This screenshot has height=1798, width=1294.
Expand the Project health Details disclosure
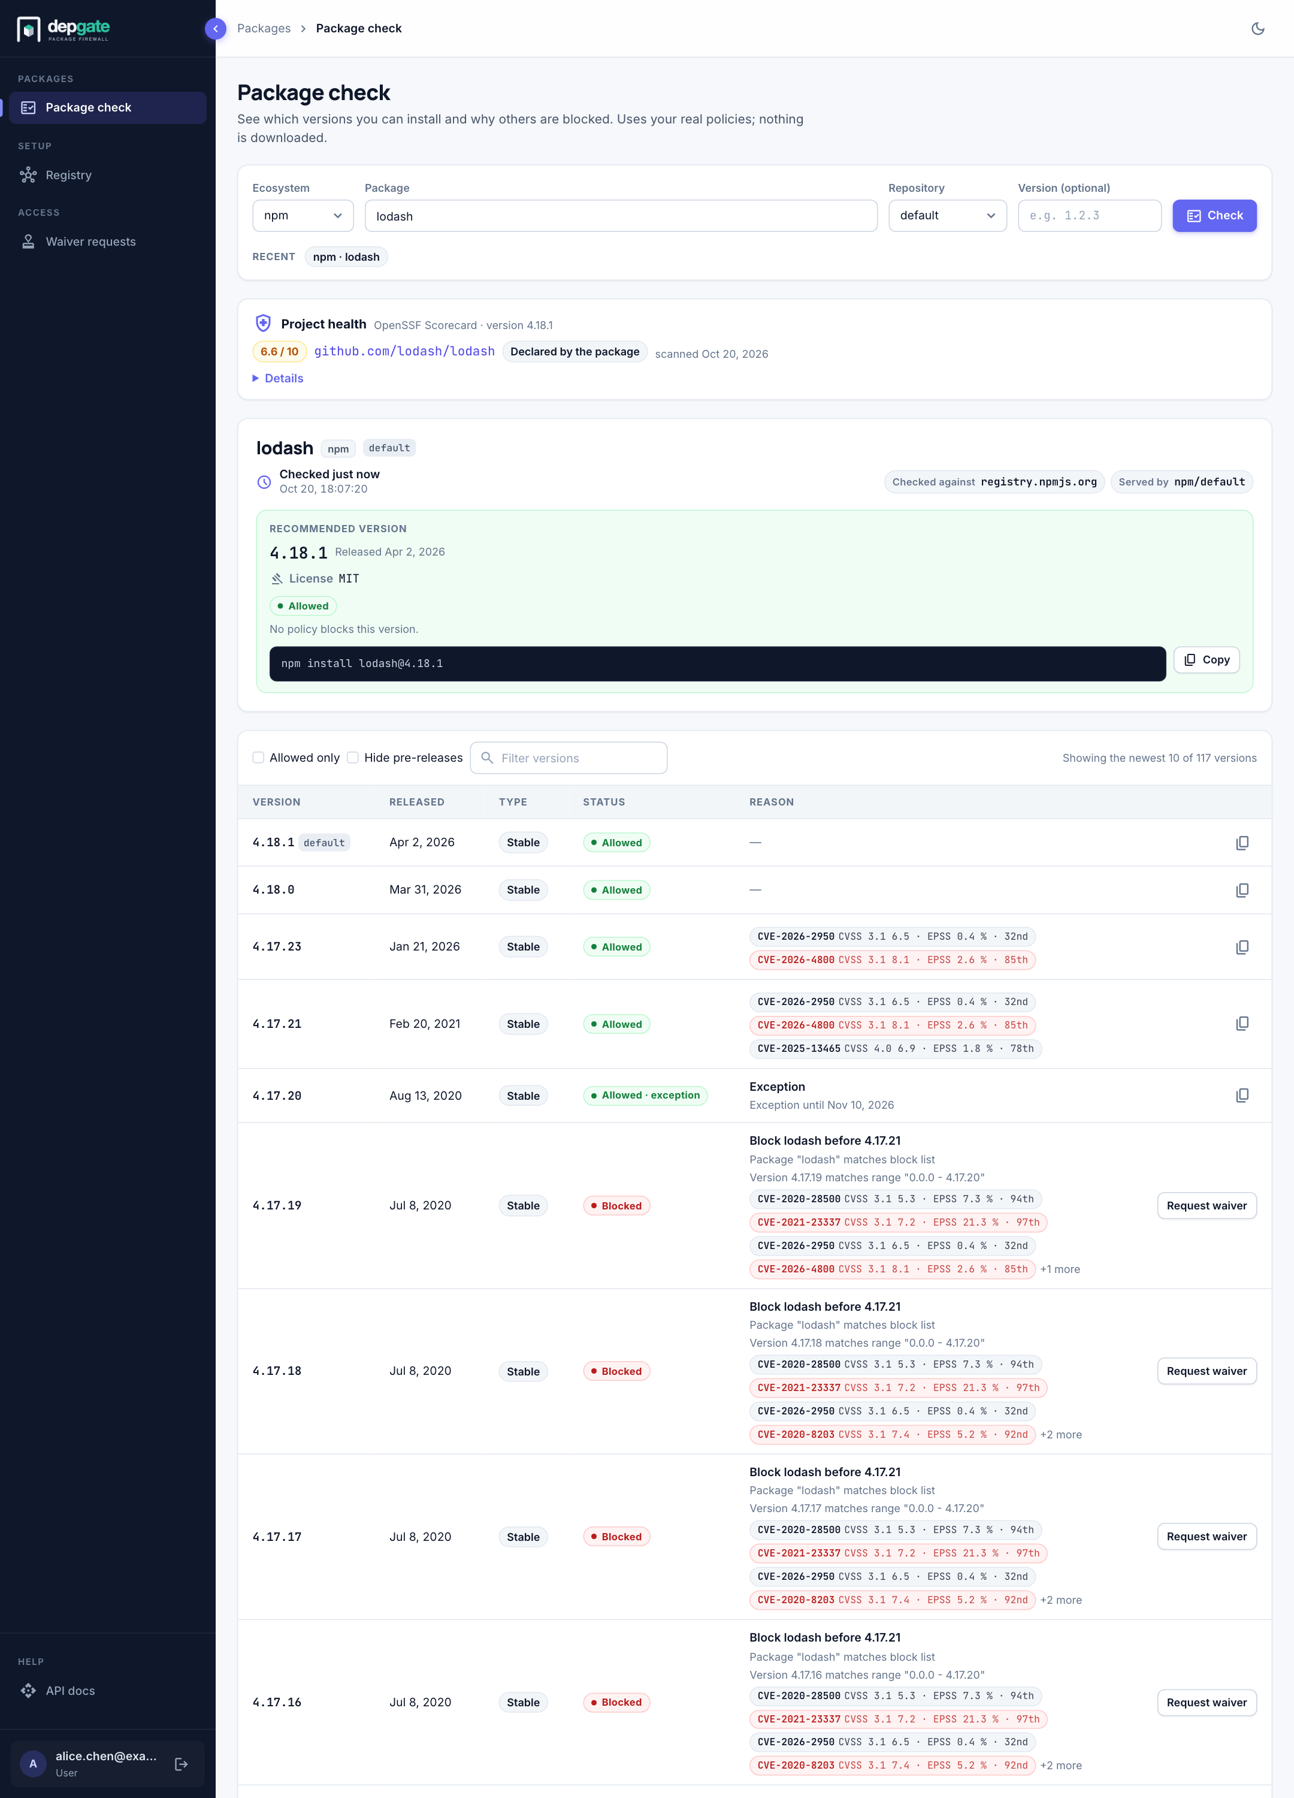coord(278,378)
